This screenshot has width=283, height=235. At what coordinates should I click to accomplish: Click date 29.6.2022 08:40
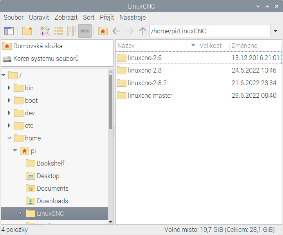click(x=254, y=95)
